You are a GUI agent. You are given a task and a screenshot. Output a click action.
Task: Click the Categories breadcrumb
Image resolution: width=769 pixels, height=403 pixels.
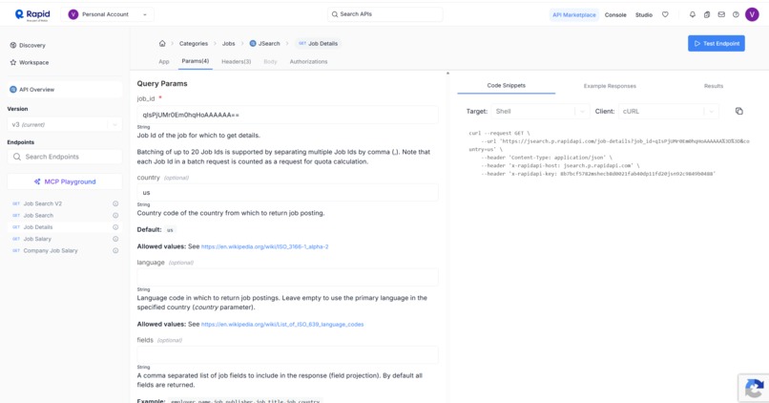[x=194, y=44]
